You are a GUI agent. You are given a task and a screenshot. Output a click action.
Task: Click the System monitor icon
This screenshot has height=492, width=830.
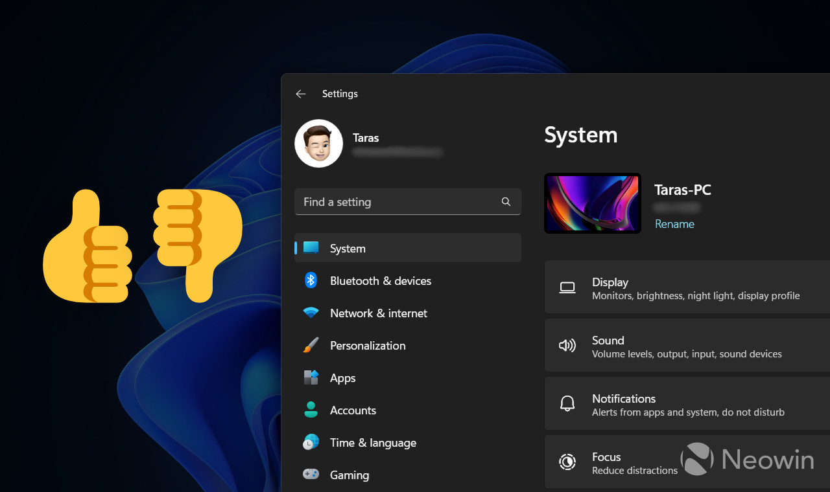tap(311, 247)
